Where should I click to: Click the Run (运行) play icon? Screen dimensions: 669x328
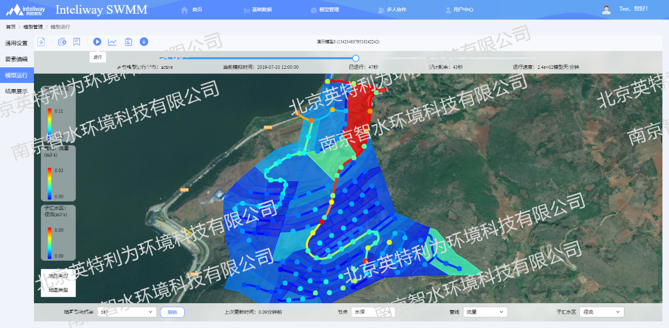pyautogui.click(x=97, y=42)
